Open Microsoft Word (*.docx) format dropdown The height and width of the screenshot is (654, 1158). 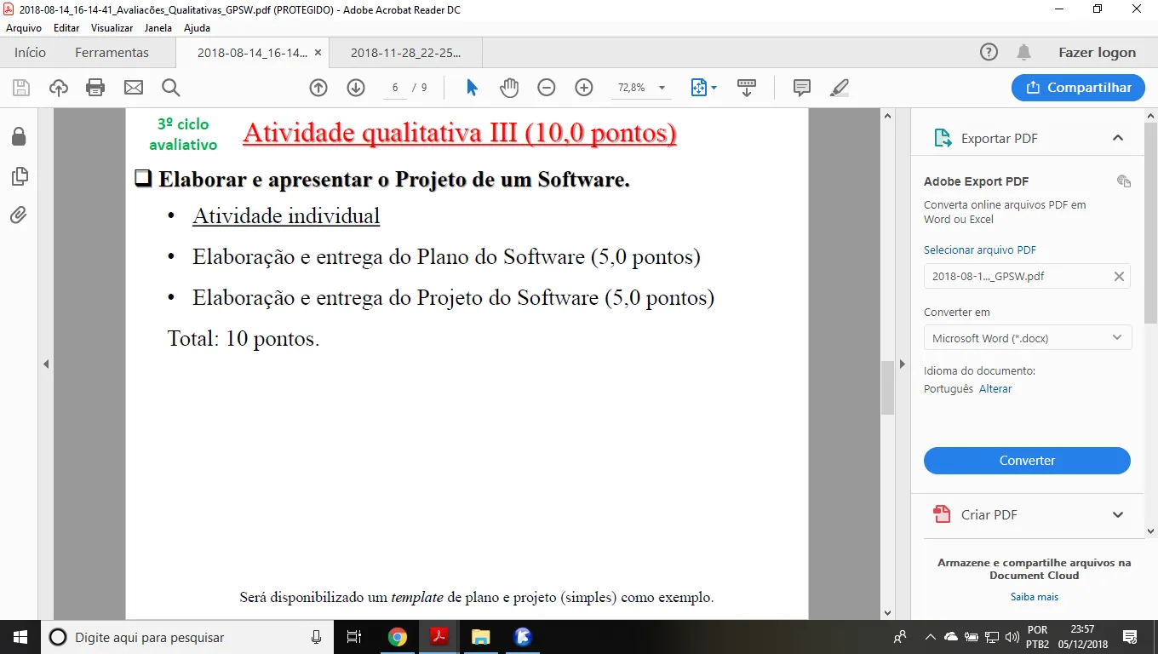tap(1028, 338)
